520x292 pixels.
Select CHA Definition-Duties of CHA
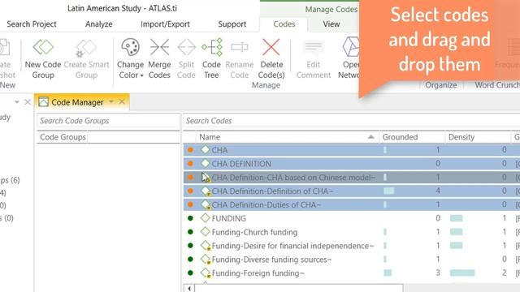(352, 204)
